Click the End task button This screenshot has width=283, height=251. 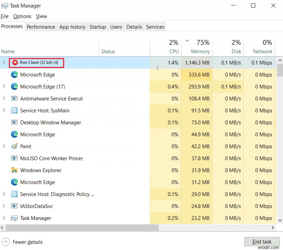[x=262, y=241]
